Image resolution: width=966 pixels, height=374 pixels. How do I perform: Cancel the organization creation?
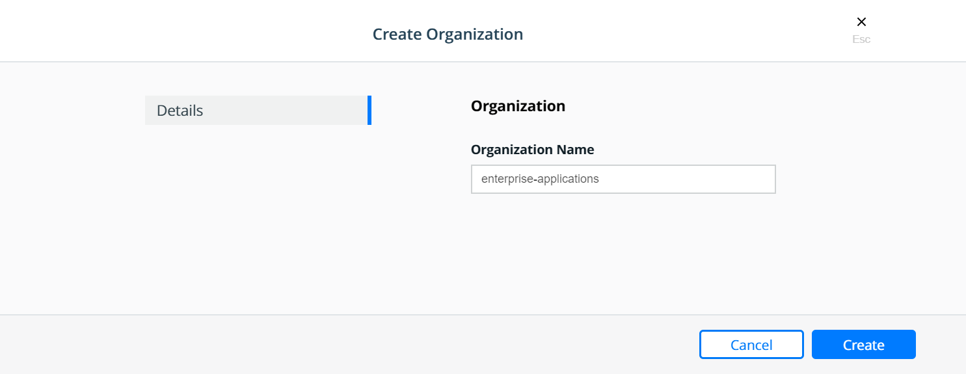(751, 345)
